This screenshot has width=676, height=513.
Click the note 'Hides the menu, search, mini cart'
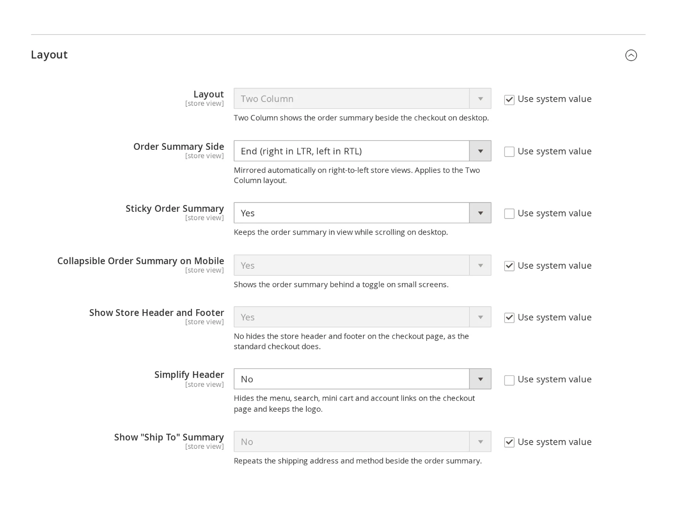click(354, 403)
